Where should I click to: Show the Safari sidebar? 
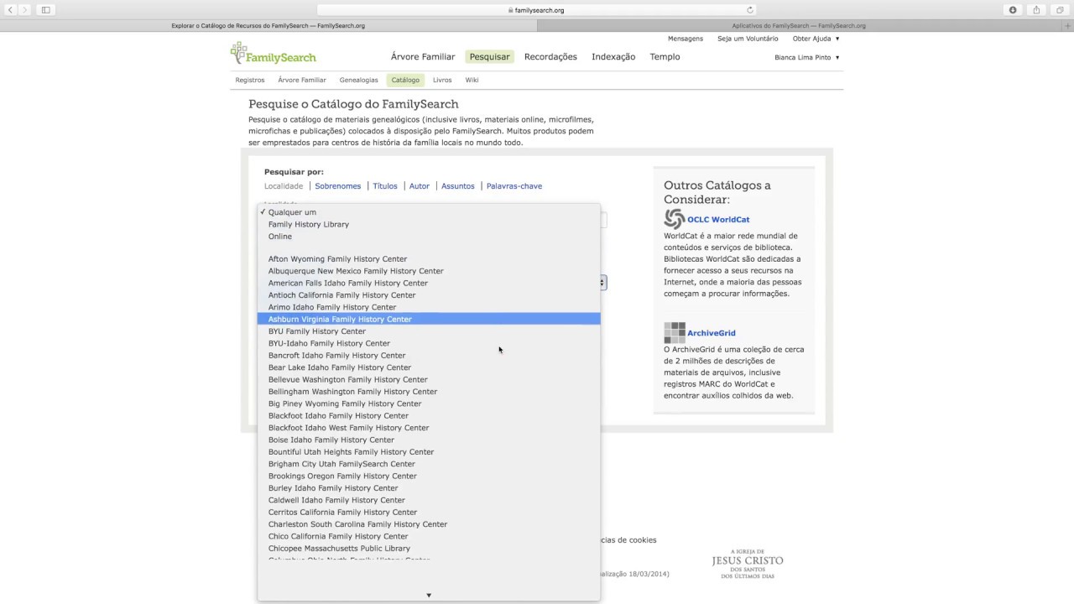point(46,10)
